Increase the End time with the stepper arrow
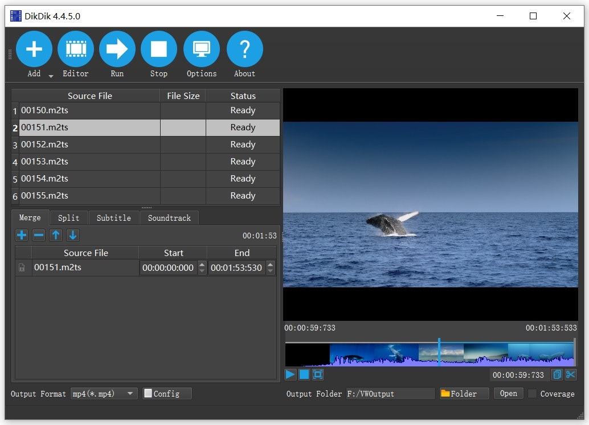The height and width of the screenshot is (425, 589). click(270, 264)
